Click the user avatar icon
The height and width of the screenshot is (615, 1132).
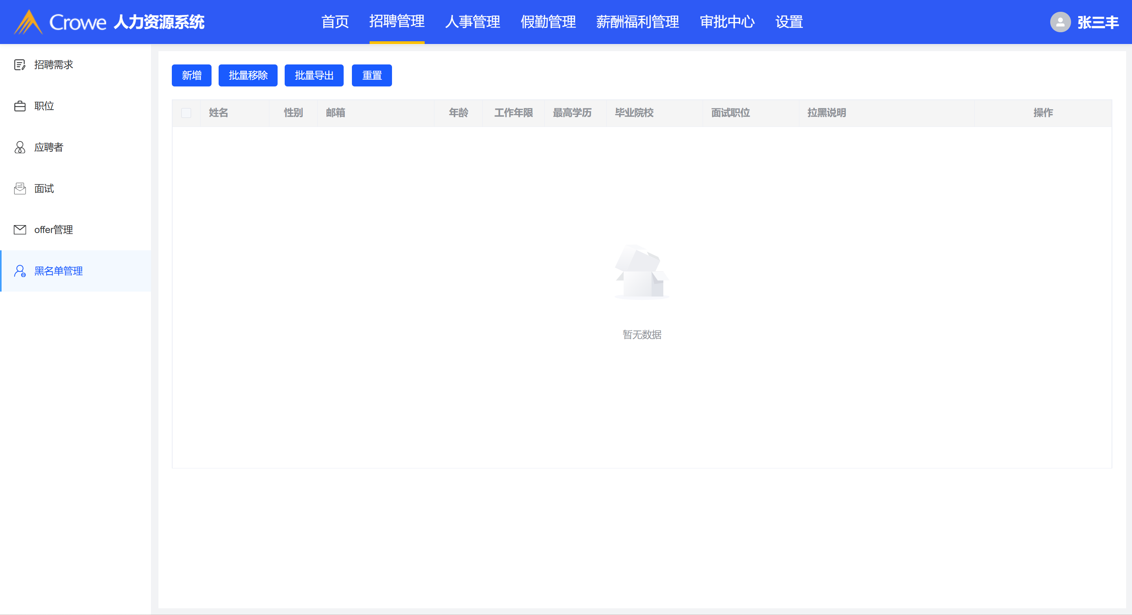(1060, 22)
